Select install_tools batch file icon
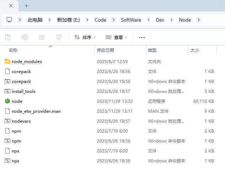The image size is (225, 173). [7, 91]
